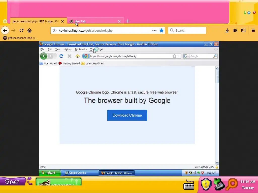This screenshot has height=193, width=258.
Task: Click the inner search magnifier icon
Action: click(215, 56)
